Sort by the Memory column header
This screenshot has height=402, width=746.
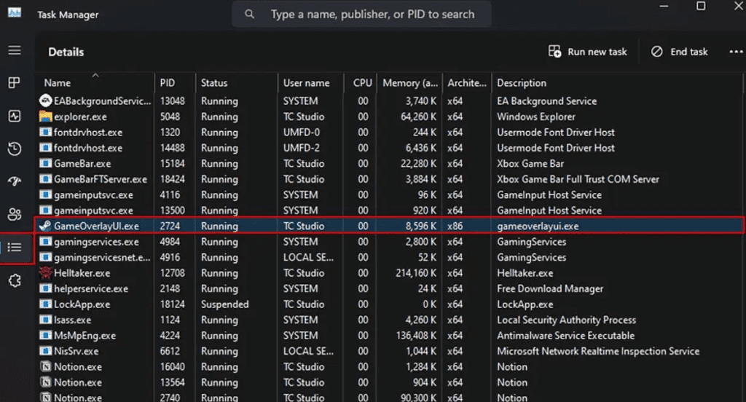[x=410, y=83]
